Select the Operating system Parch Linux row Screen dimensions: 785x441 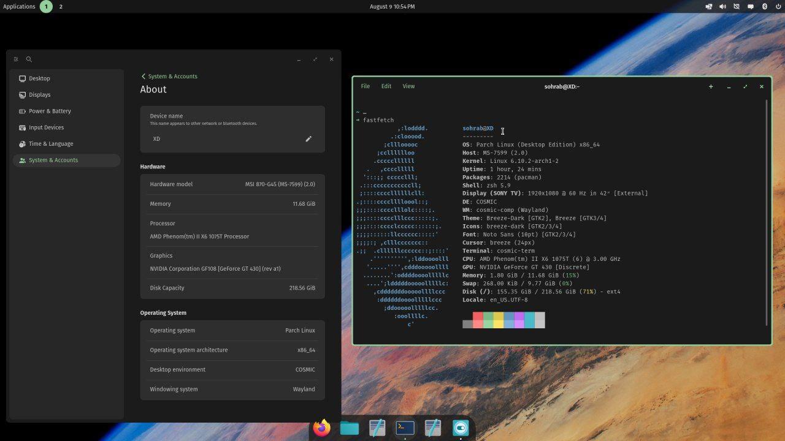click(232, 331)
